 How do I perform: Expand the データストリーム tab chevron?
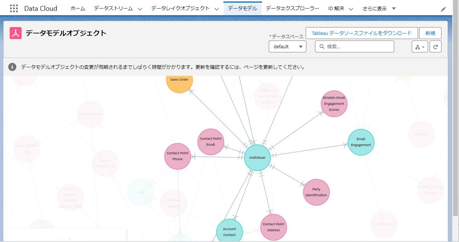tap(140, 9)
